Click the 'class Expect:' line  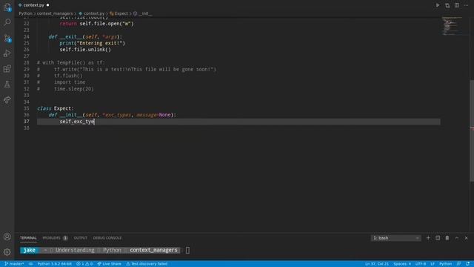point(56,108)
